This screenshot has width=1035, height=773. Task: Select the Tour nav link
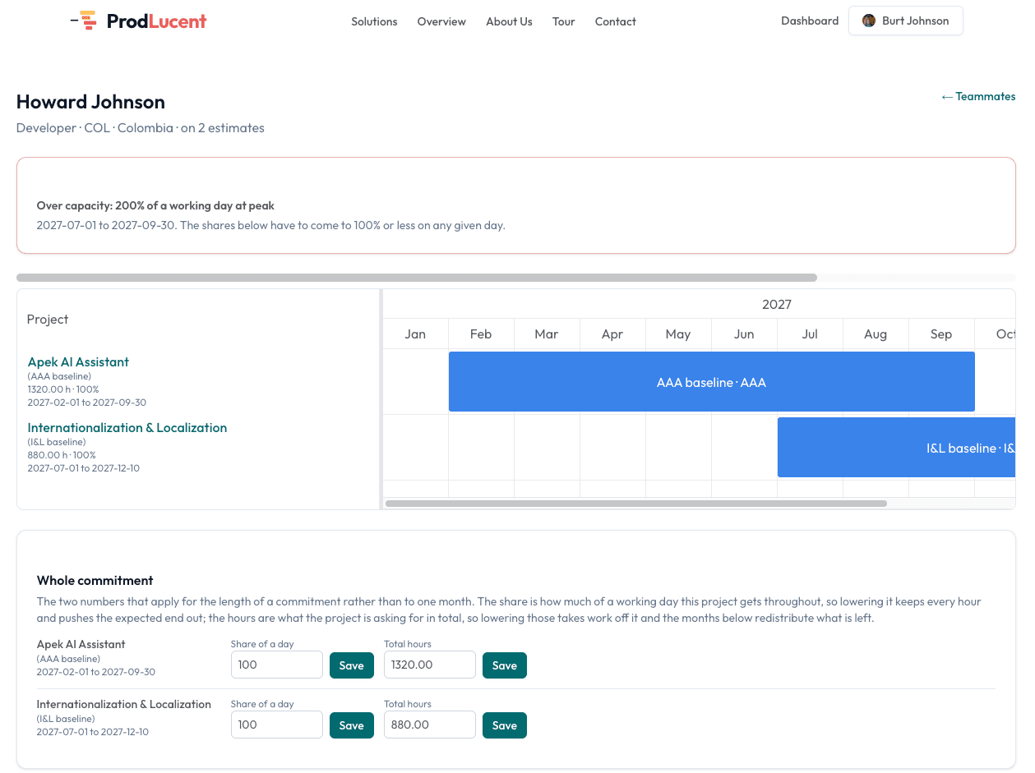pyautogui.click(x=564, y=21)
